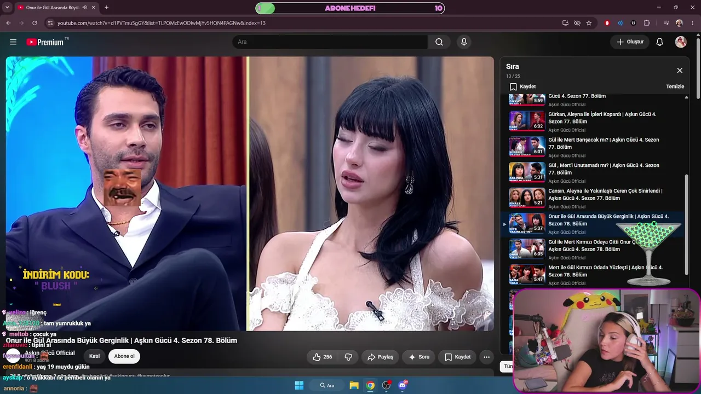Close the Sıra queue panel

(680, 71)
